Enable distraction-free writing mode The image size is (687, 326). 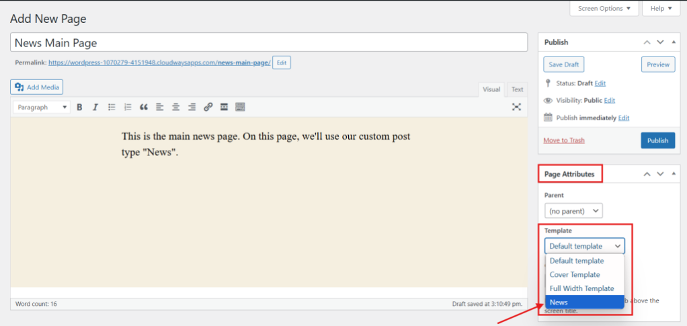click(x=516, y=107)
